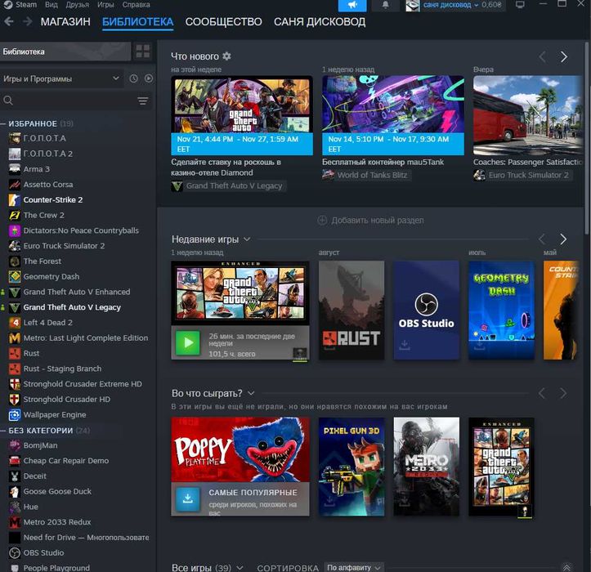Viewport: 591px width, 572px height.
Task: Click Arma 3 game icon in sidebar
Action: [x=15, y=169]
